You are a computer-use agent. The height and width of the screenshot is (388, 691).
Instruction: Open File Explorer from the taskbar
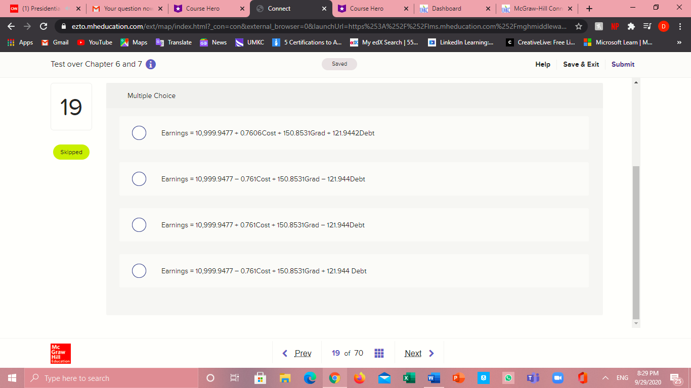[x=285, y=378]
